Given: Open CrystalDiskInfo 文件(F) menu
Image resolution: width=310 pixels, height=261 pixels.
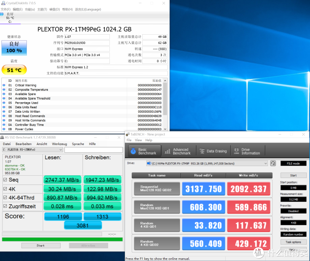Looking at the screenshot, I should pos(5,10).
